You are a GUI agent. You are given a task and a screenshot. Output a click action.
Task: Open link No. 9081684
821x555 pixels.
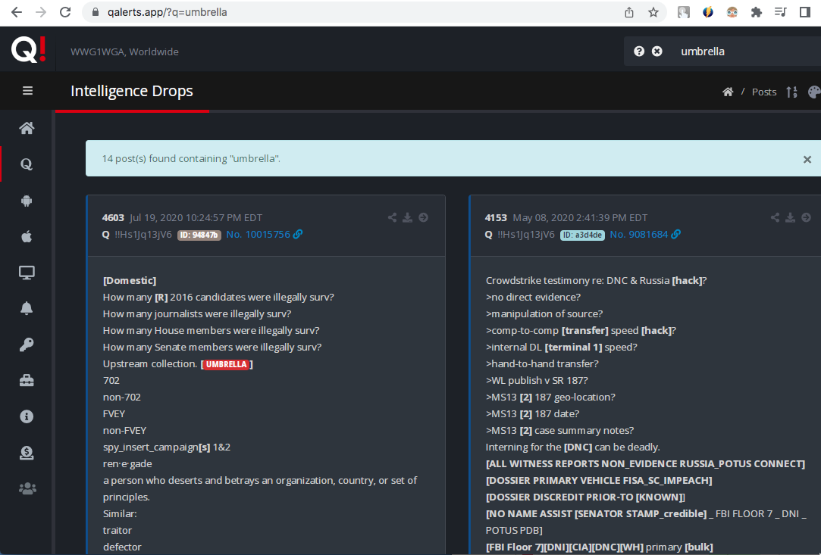tap(645, 235)
